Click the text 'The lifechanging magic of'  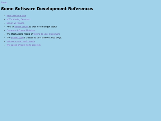[20, 34]
